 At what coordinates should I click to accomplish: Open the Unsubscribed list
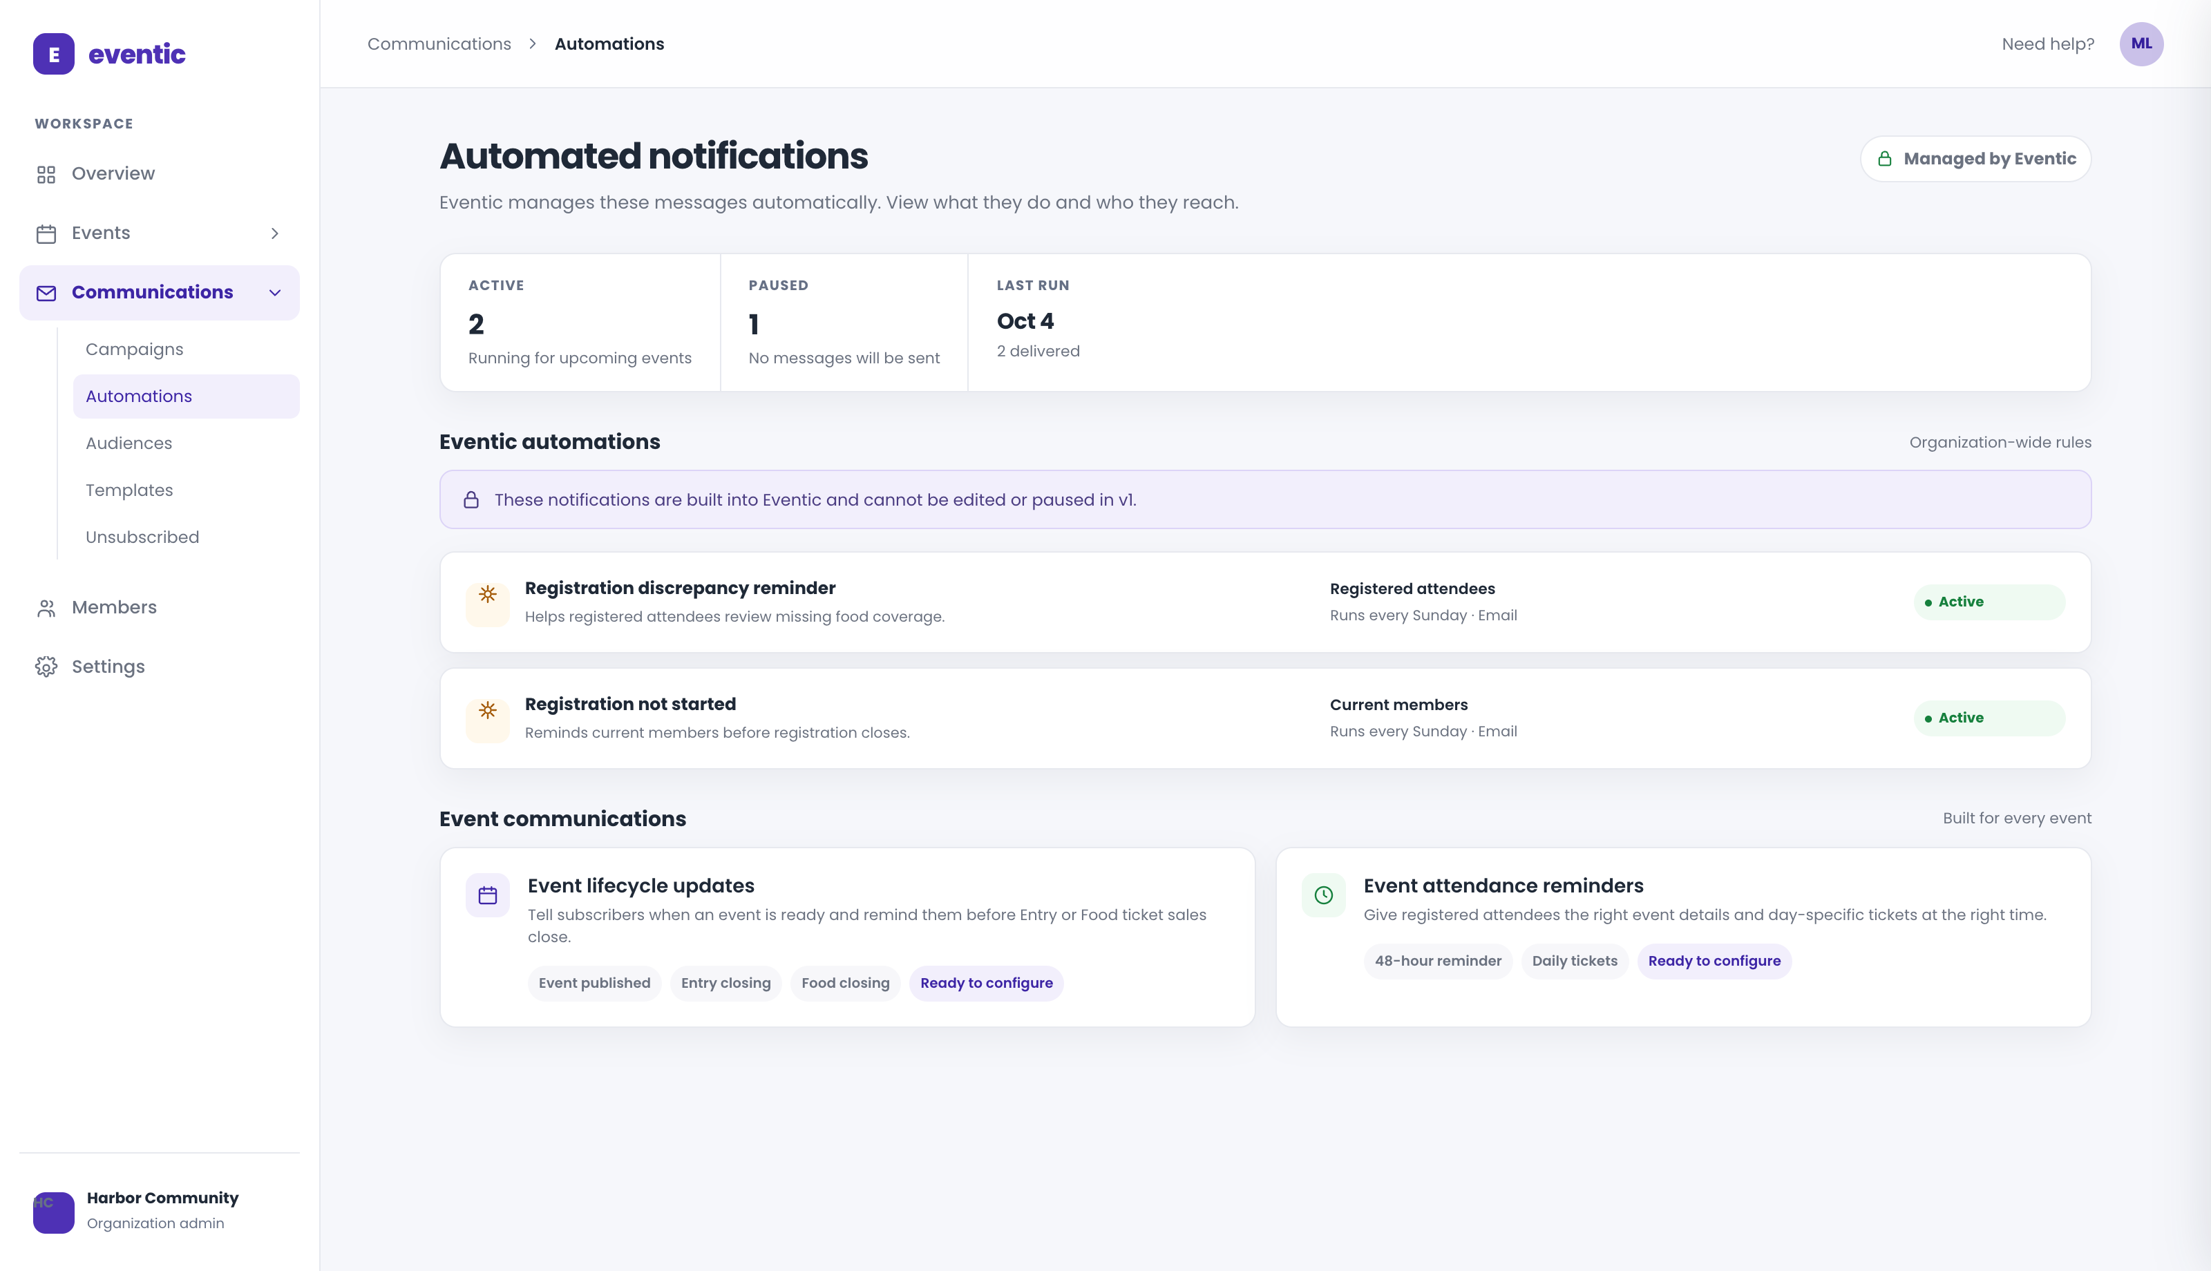coord(186,537)
